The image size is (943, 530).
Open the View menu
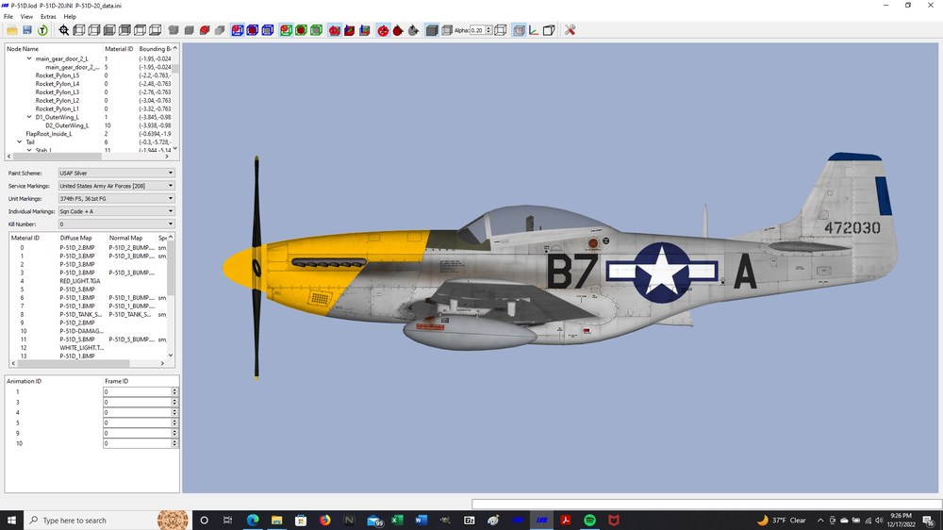(26, 17)
